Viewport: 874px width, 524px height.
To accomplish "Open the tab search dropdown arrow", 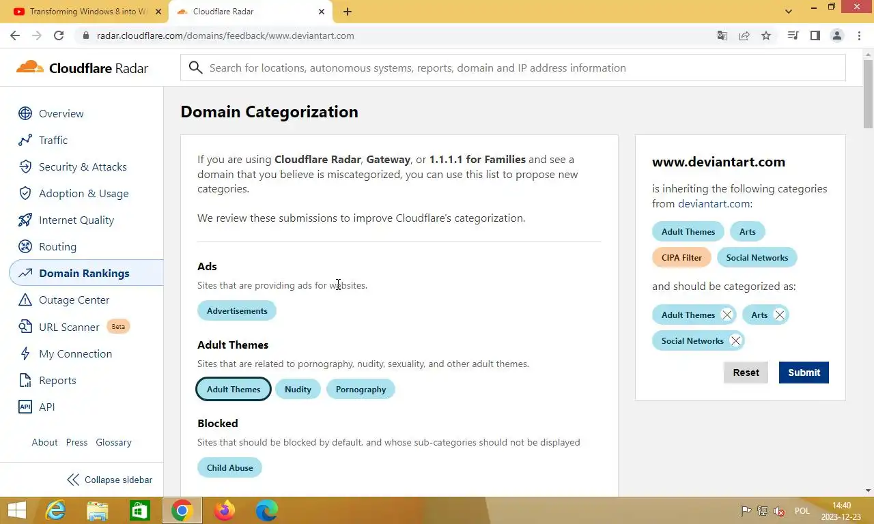I will [x=789, y=12].
